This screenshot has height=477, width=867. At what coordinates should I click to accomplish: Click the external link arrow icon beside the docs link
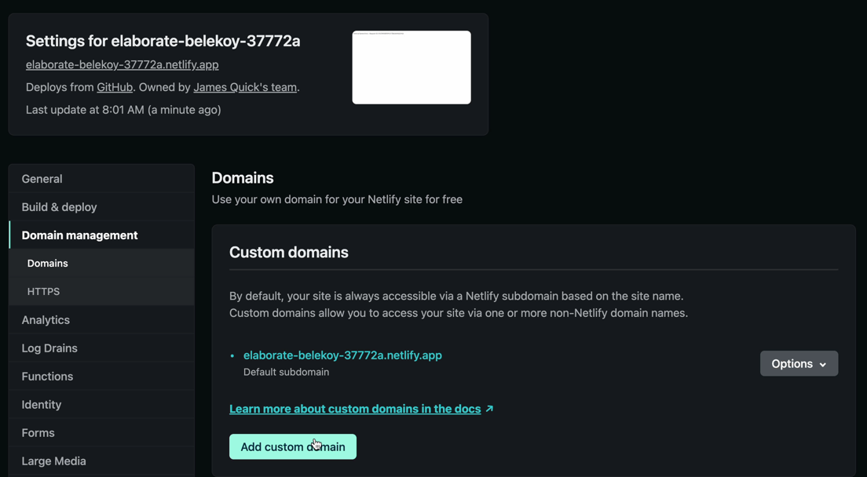(x=489, y=409)
